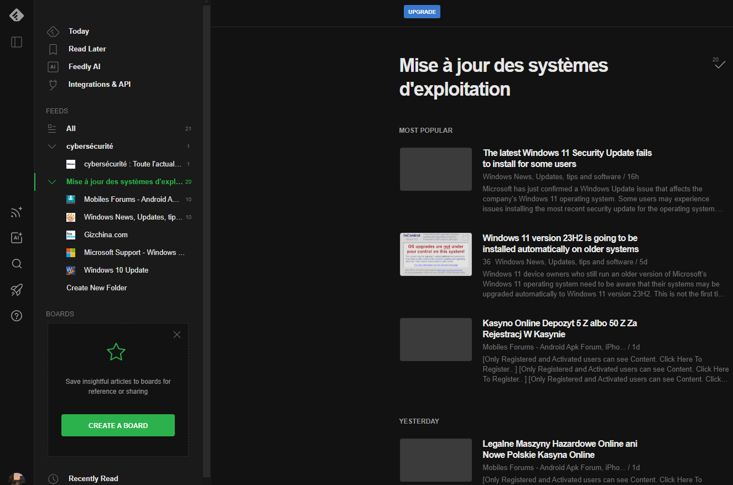The height and width of the screenshot is (485, 733).
Task: Open the Today section
Action: pyautogui.click(x=79, y=32)
